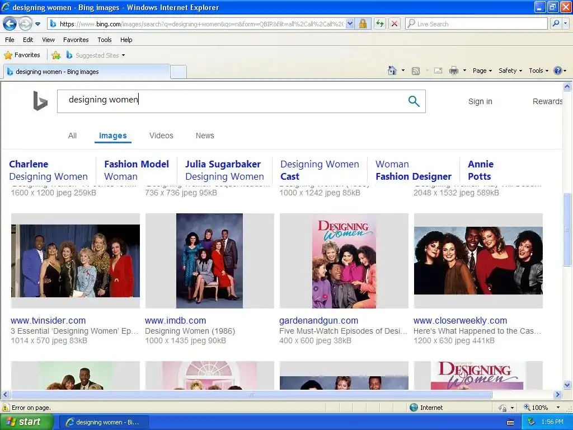
Task: Open a new blank tab
Action: click(x=179, y=72)
